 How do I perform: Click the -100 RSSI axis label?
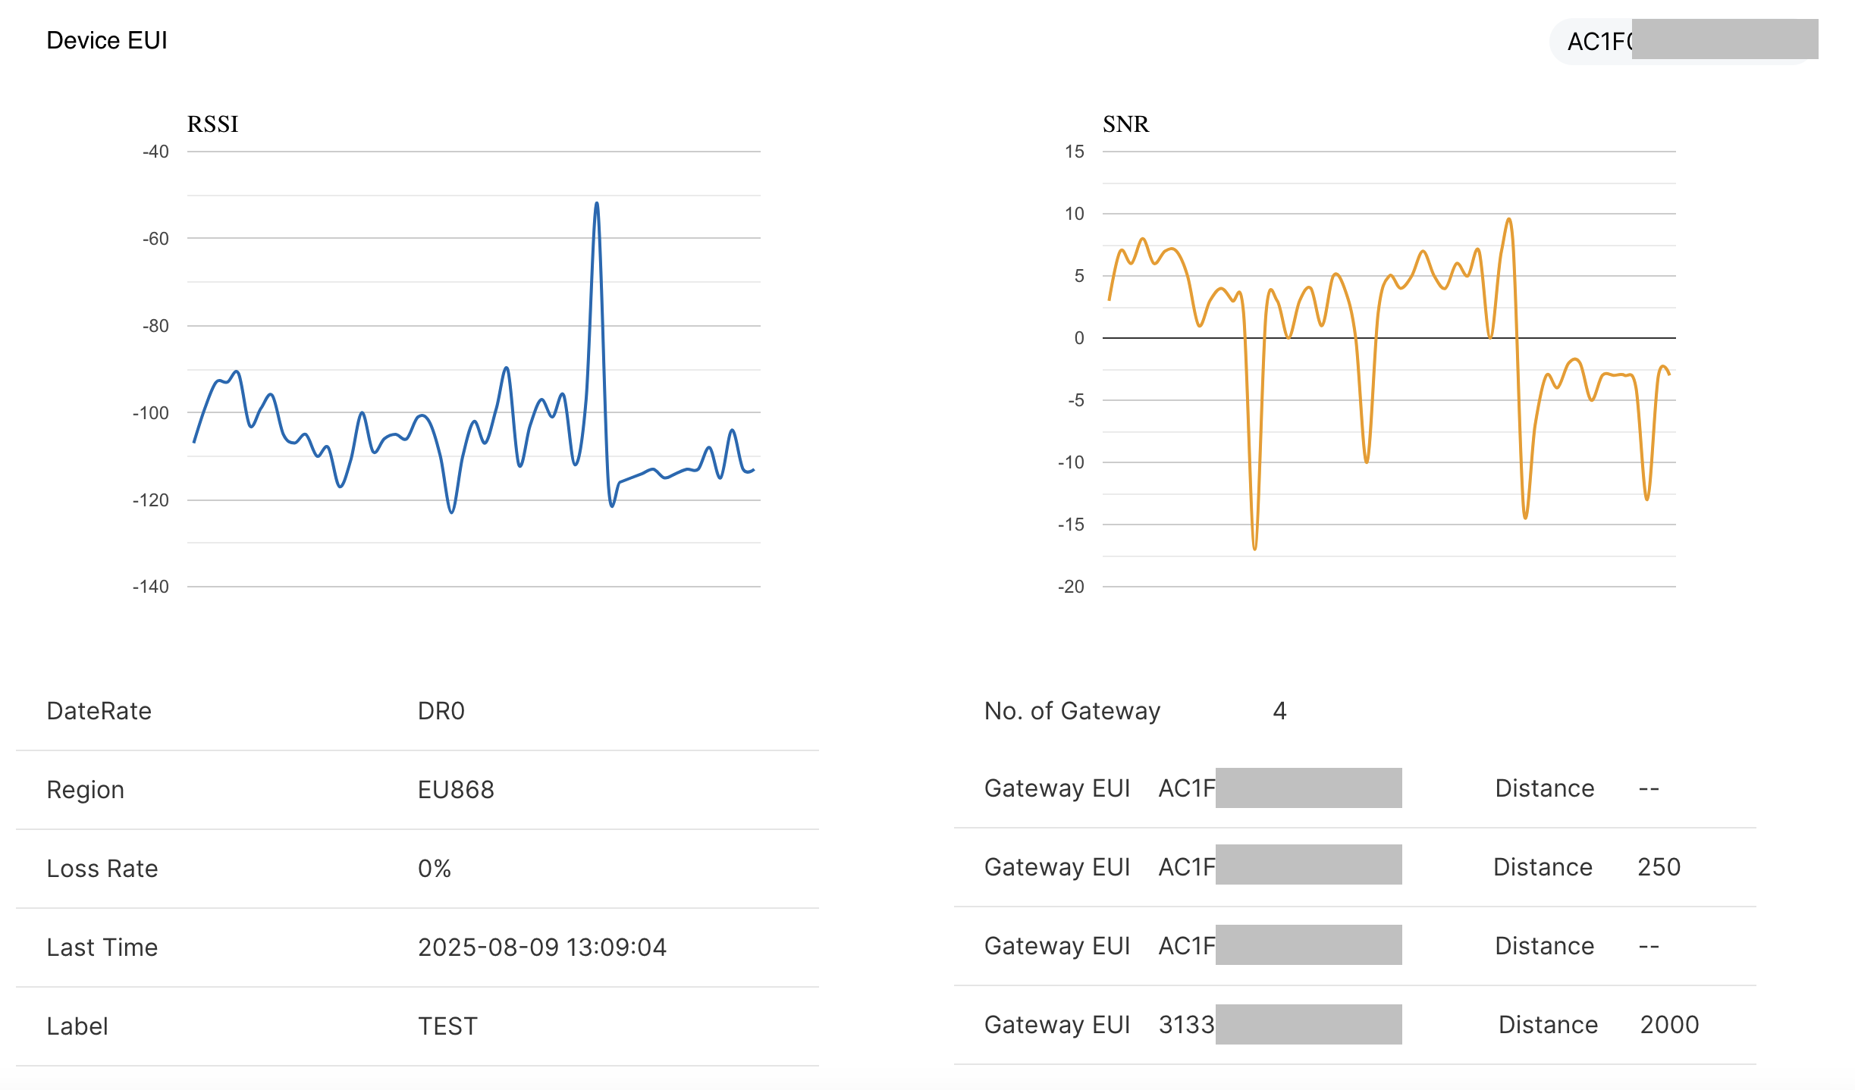click(x=151, y=413)
